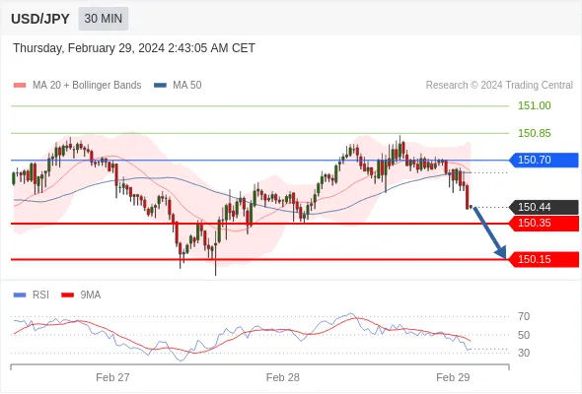Screen dimensions: 582x394
Task: Click the 30 MIN timeframe button
Action: tap(104, 19)
